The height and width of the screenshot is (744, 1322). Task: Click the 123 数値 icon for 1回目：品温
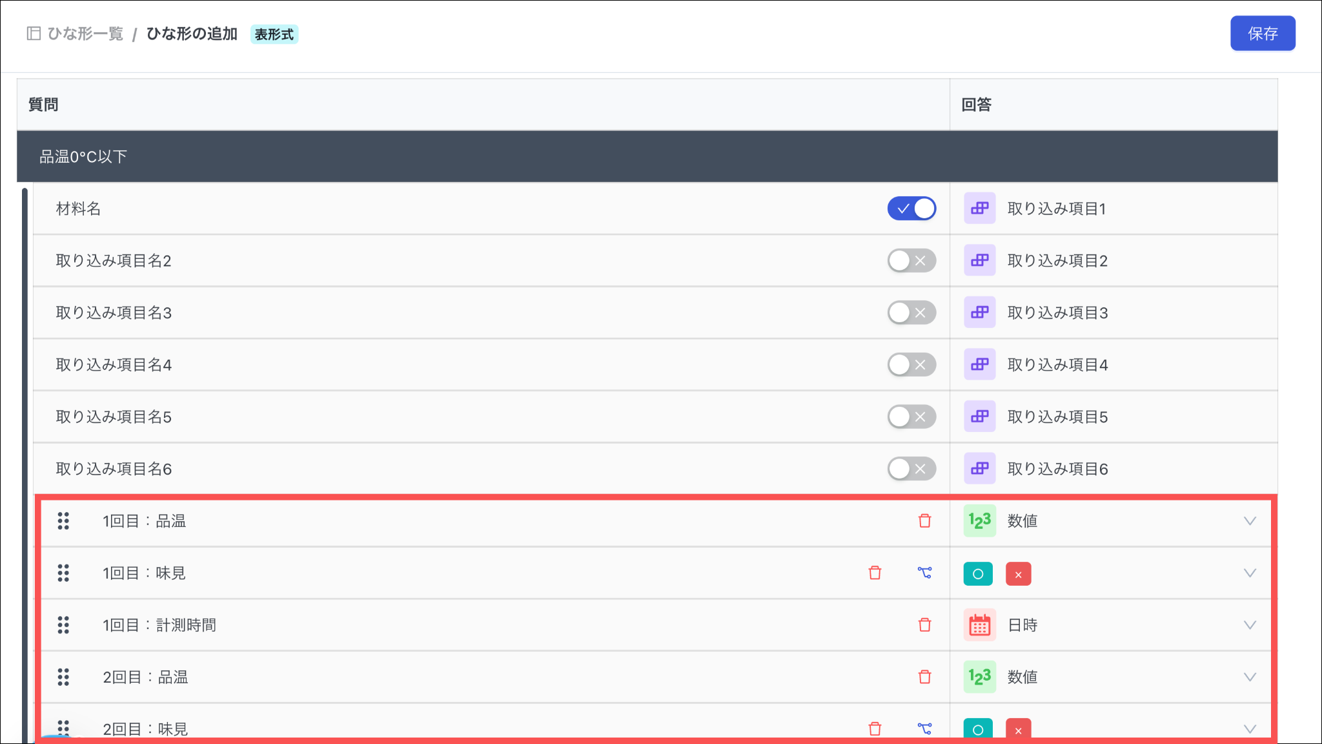click(x=979, y=521)
